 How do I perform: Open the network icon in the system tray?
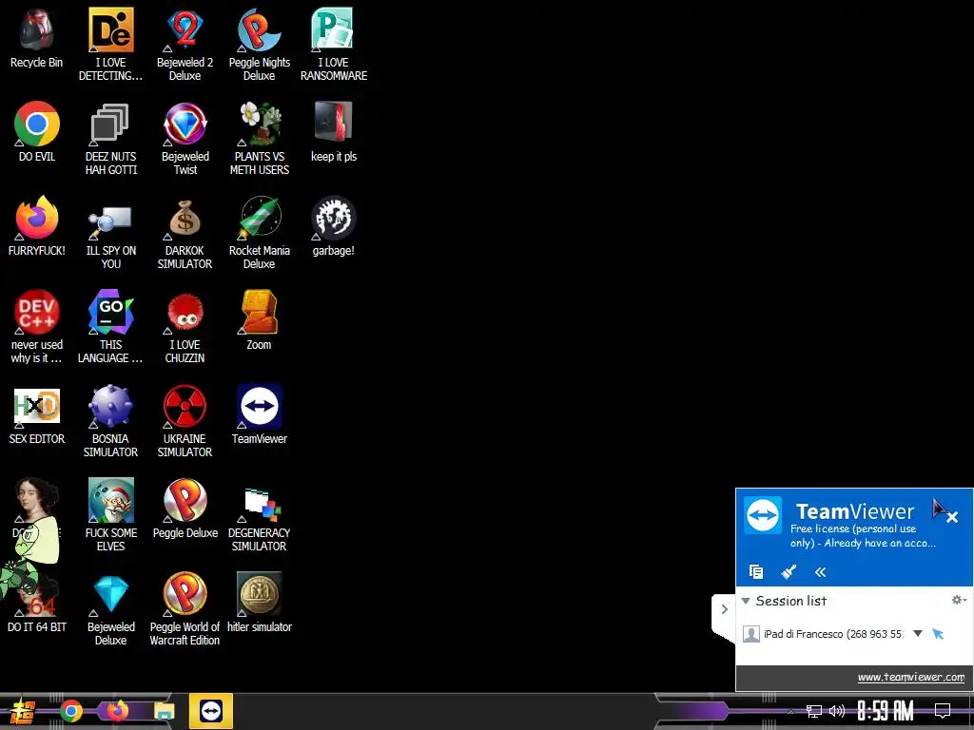[x=814, y=711]
